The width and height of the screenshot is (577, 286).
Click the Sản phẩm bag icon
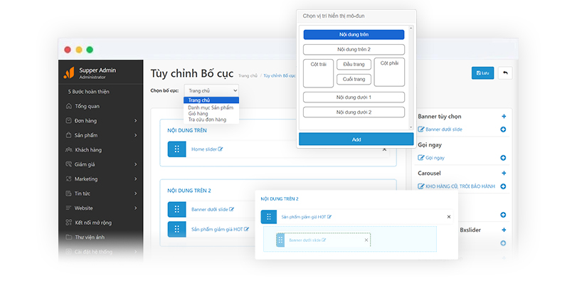(x=68, y=135)
